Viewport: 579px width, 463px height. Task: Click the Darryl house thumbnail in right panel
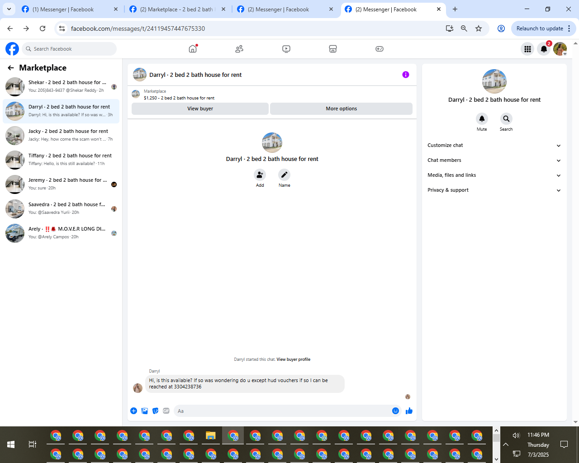point(494,81)
